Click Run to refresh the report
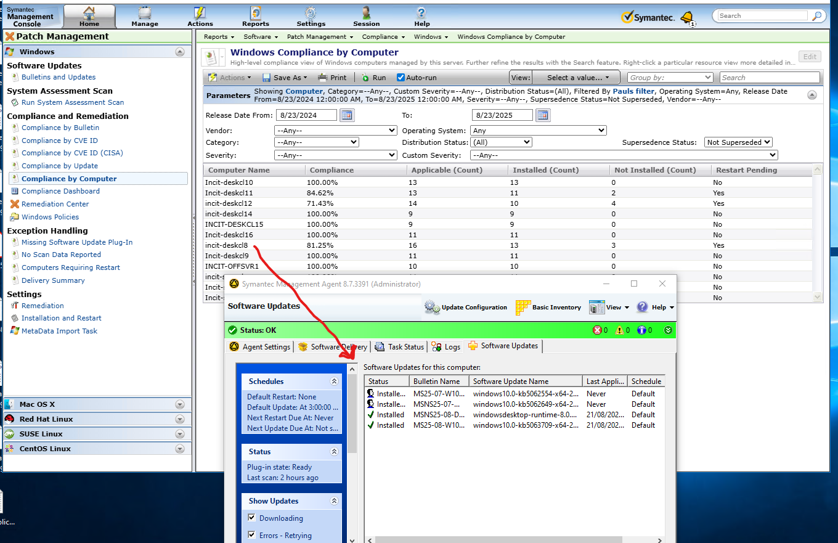Viewport: 838px width, 543px height. click(x=373, y=78)
